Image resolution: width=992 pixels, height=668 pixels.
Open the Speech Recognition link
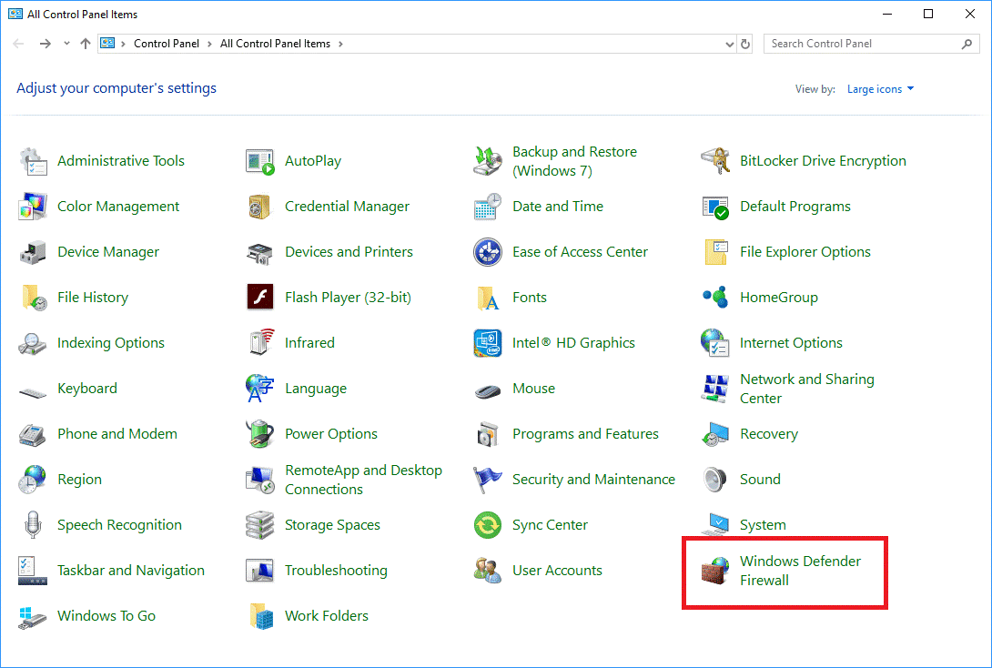pos(119,525)
